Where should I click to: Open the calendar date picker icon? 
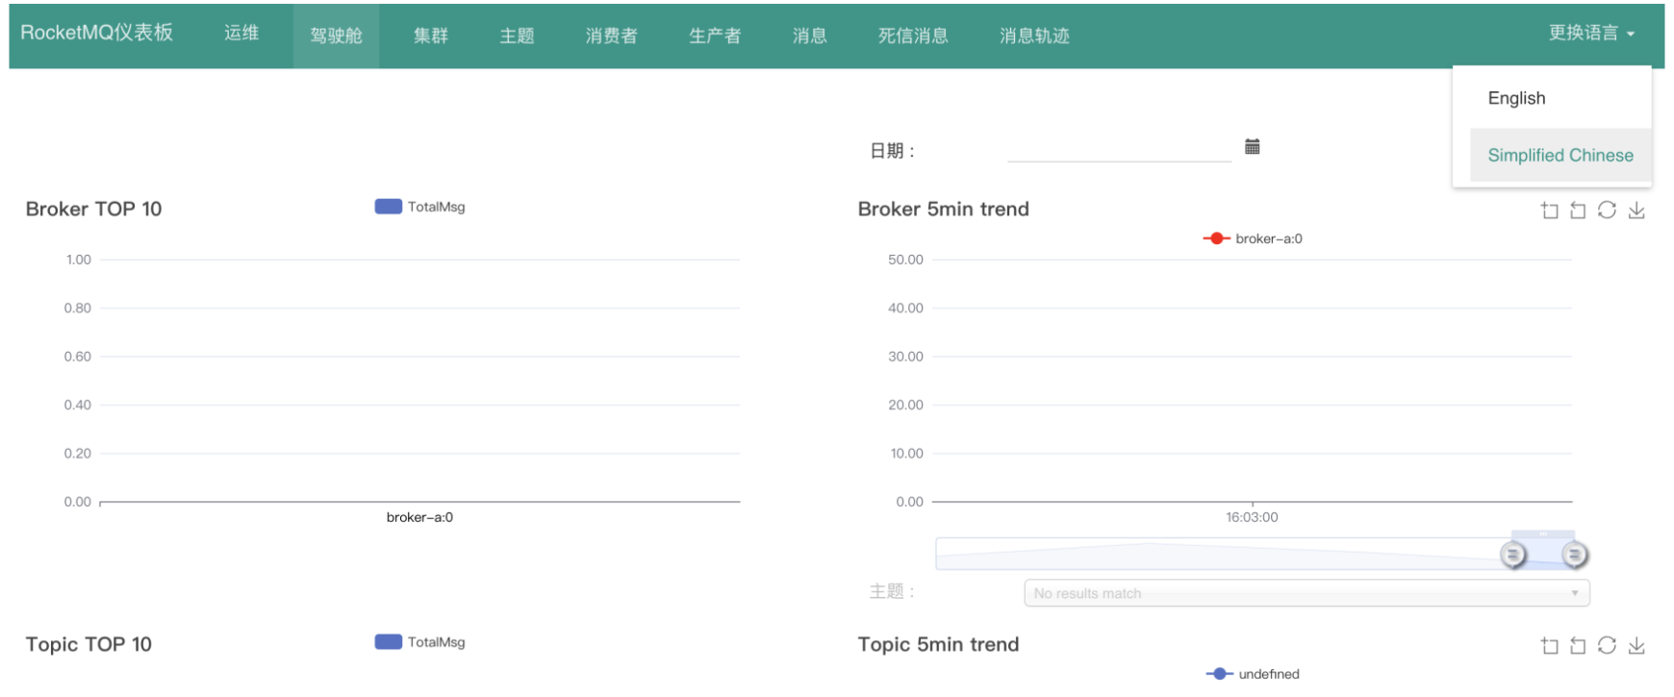point(1252,146)
